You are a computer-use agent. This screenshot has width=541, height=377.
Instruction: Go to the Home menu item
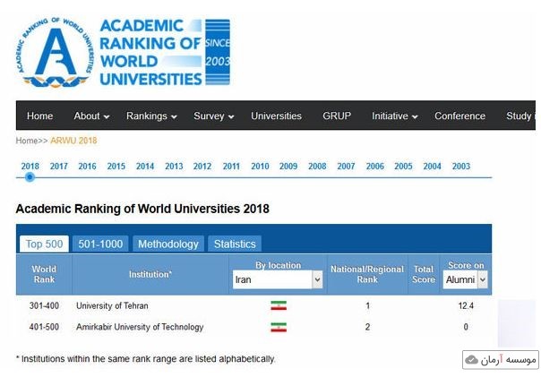39,116
